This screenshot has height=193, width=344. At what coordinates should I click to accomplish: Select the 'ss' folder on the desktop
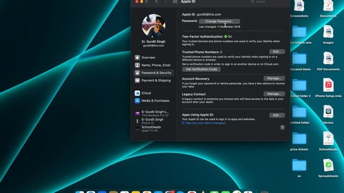tap(299, 168)
